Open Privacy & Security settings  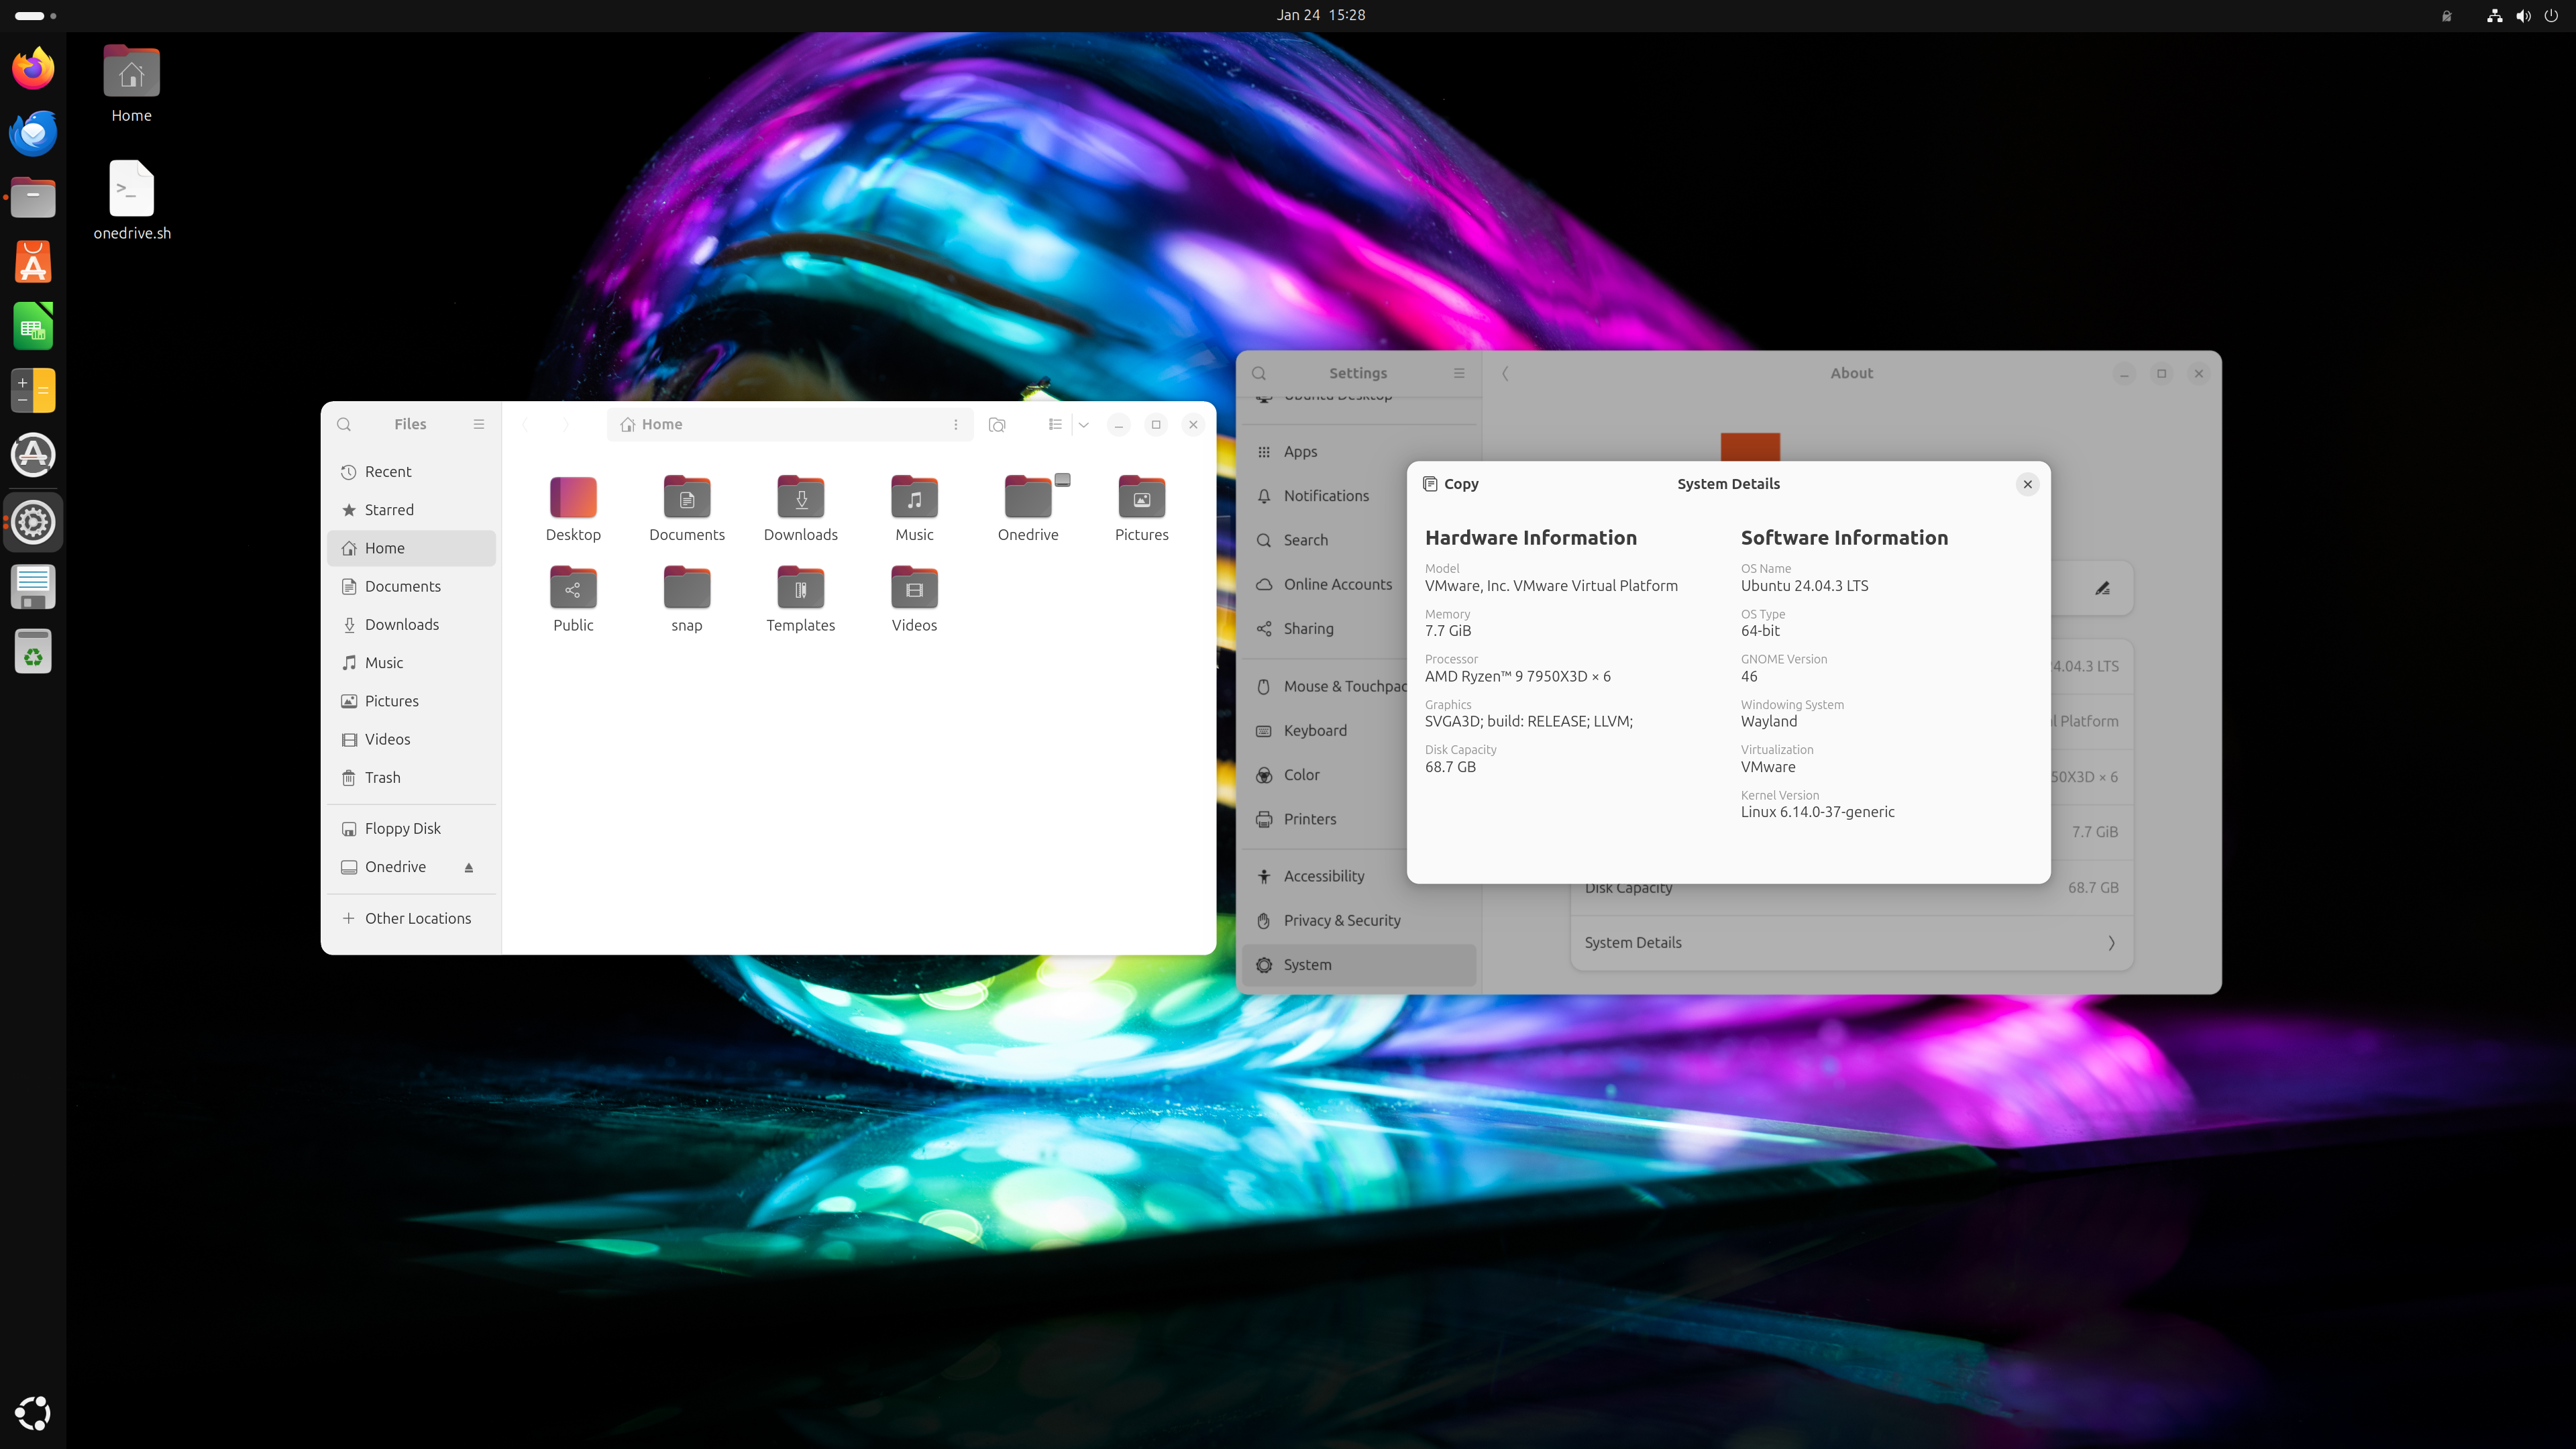(x=1341, y=920)
